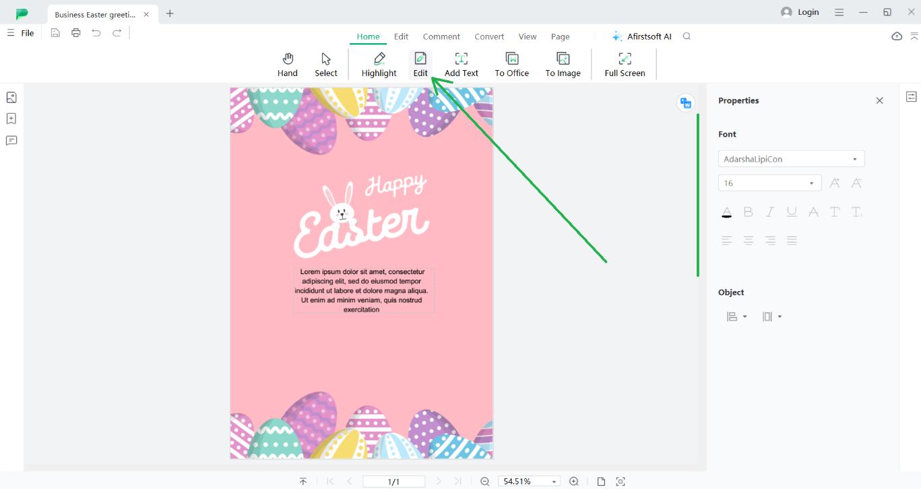Open the thumbnails panel in left sidebar

coord(11,98)
